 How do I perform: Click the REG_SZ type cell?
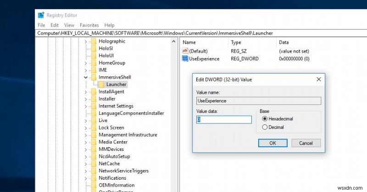tap(239, 51)
